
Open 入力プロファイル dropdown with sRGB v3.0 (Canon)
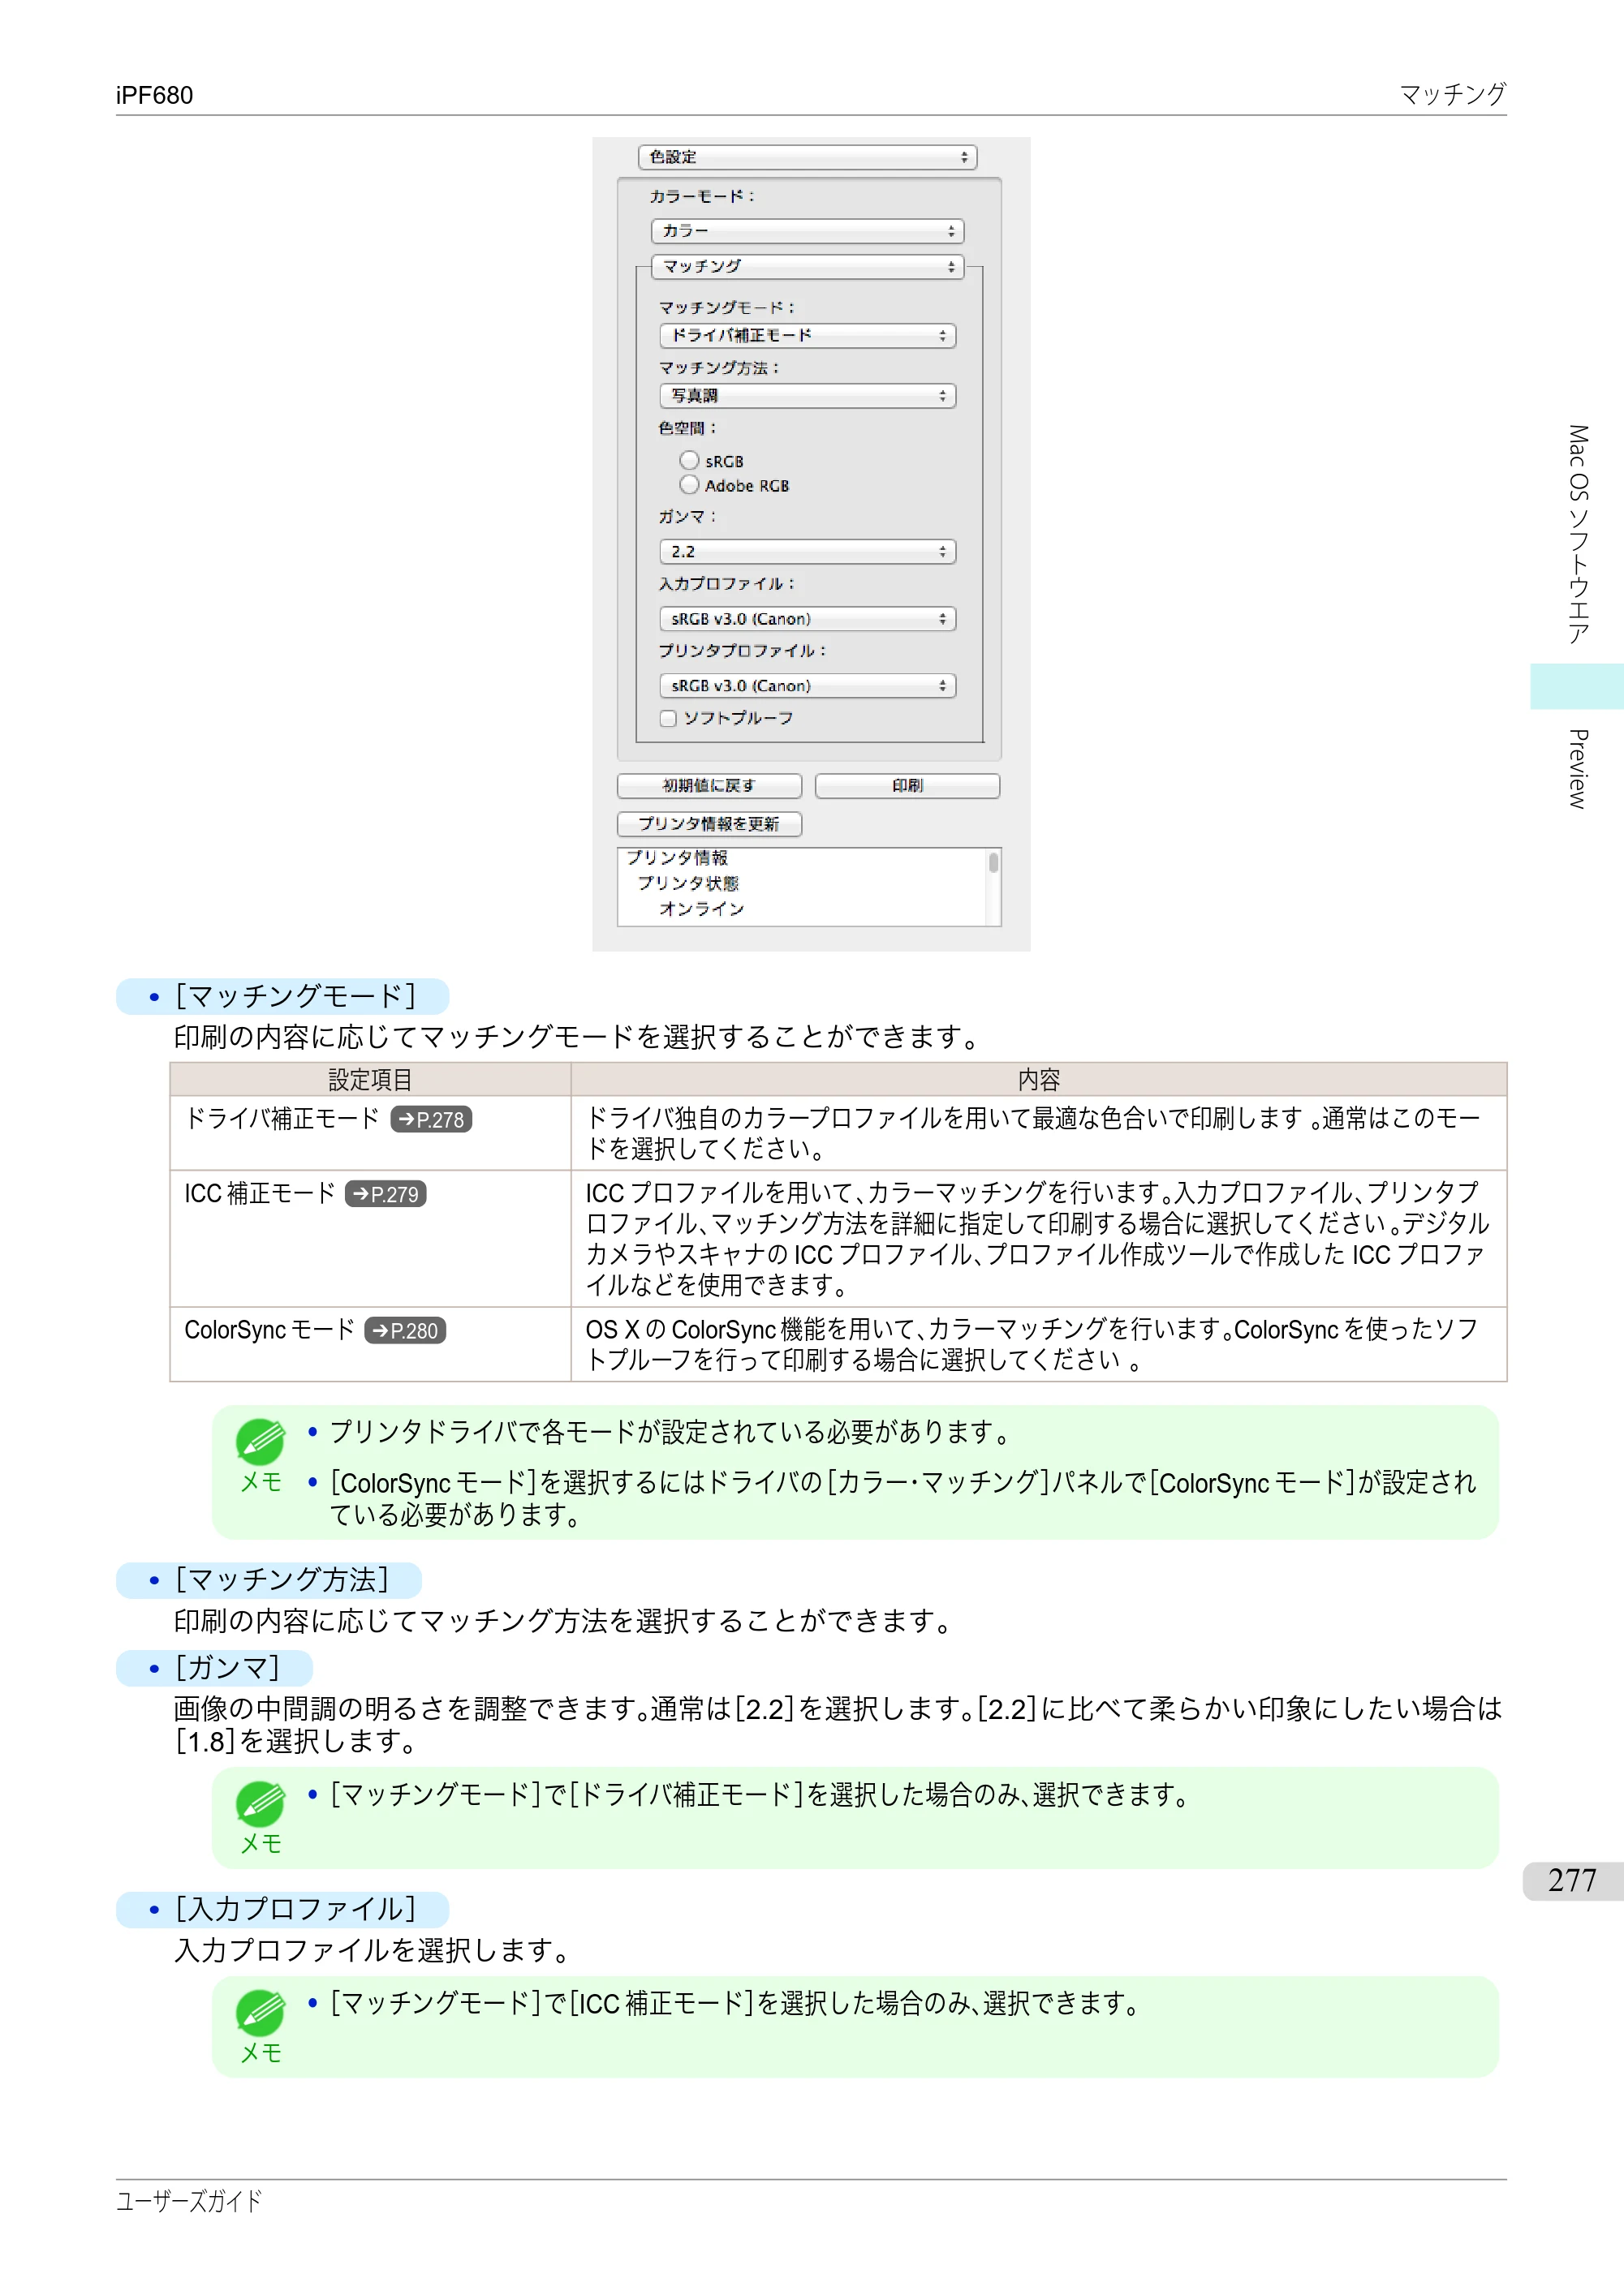[807, 619]
